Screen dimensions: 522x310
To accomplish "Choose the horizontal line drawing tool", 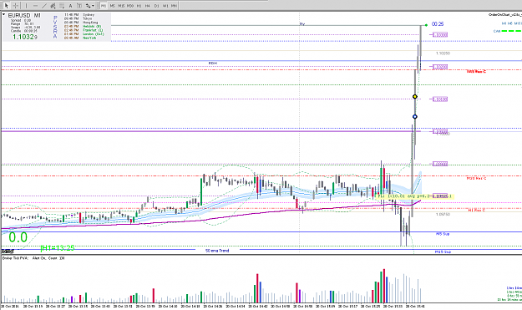I will click(x=35, y=6).
